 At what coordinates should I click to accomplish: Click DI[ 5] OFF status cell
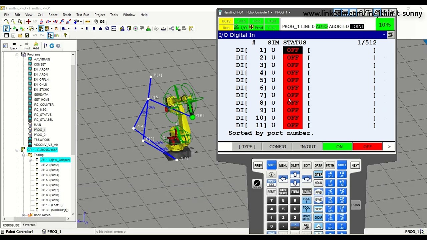(x=293, y=80)
